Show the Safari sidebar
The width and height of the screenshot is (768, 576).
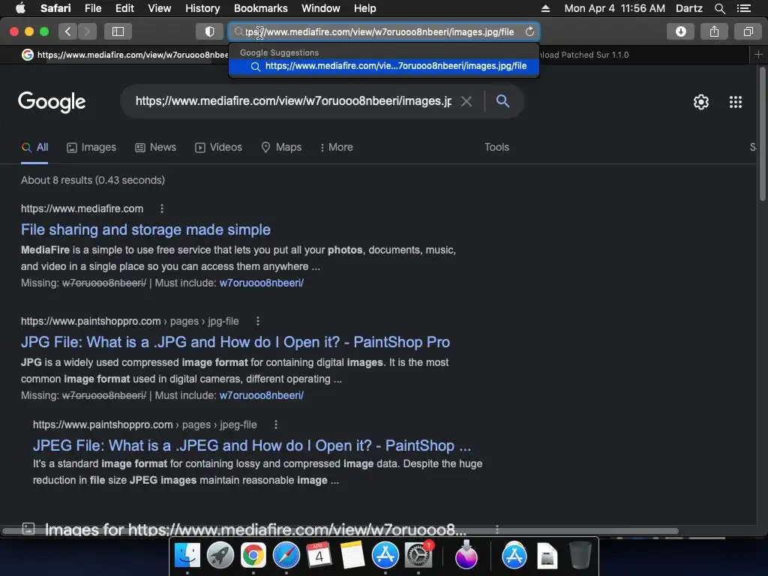click(x=118, y=31)
